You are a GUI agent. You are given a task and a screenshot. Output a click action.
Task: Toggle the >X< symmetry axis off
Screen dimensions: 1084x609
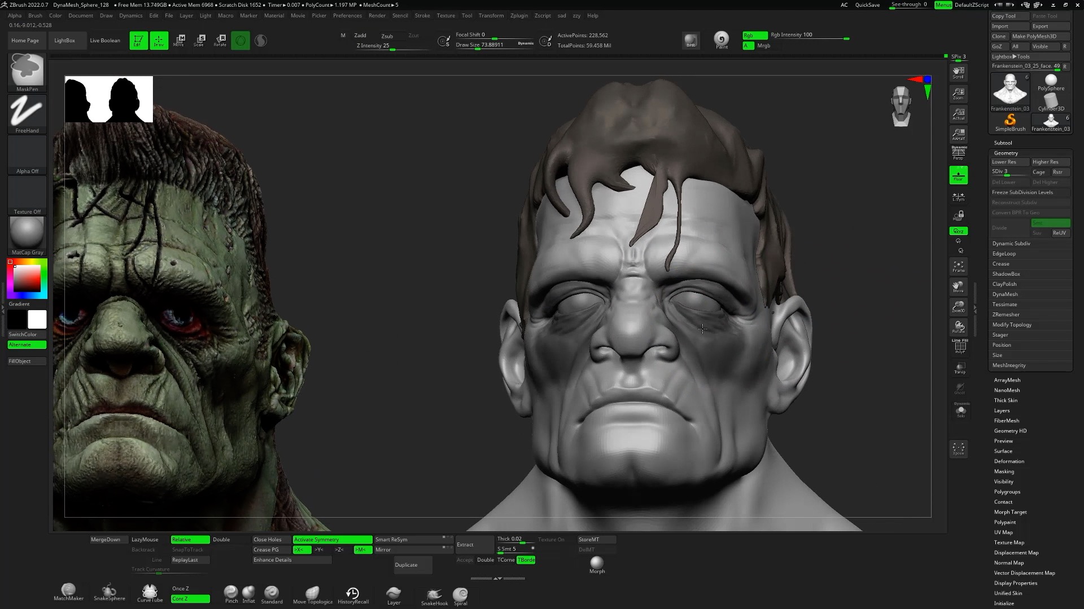pyautogui.click(x=300, y=549)
